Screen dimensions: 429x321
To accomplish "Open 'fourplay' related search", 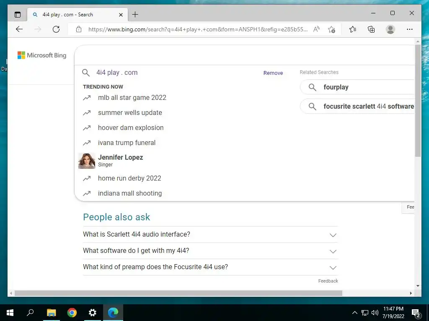I will [x=357, y=87].
